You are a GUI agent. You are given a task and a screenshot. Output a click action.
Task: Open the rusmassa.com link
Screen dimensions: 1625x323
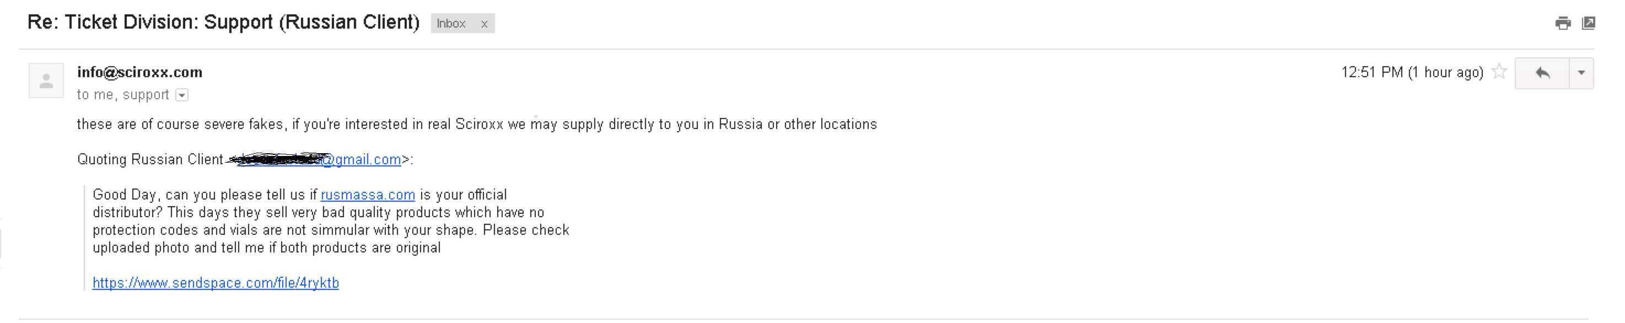(x=368, y=195)
